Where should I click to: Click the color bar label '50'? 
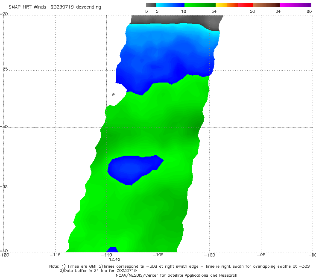point(252,11)
